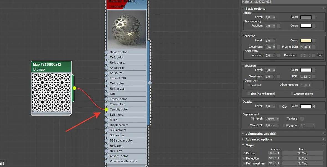Open the Reflection color swatch
Screen dimensions: 327x167
[306, 41]
